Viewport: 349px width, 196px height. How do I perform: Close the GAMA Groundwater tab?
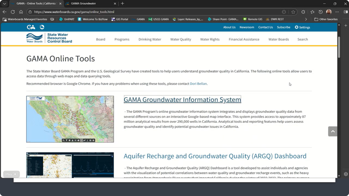tap(115, 4)
